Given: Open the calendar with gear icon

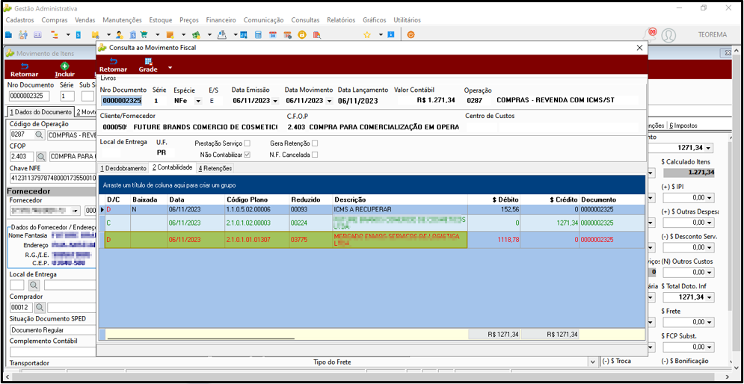Looking at the screenshot, I should tap(288, 34).
